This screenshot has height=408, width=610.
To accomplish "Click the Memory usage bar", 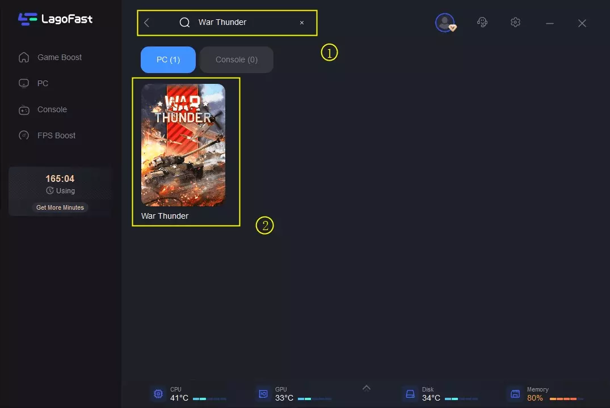I will point(566,399).
